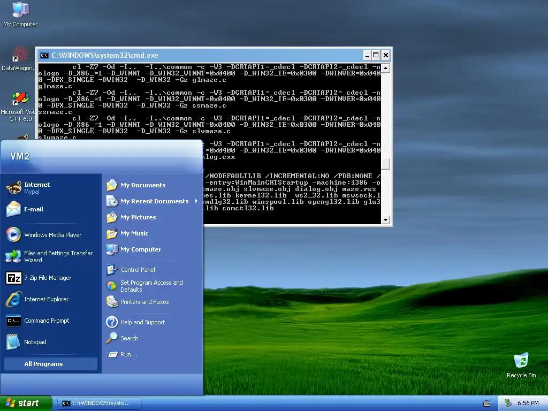Open Run dialog icon
Image resolution: width=548 pixels, height=411 pixels.
point(112,354)
